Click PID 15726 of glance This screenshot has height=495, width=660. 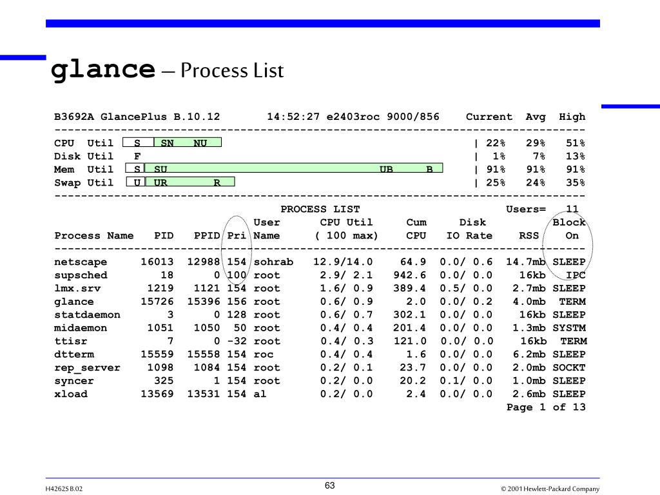[157, 302]
